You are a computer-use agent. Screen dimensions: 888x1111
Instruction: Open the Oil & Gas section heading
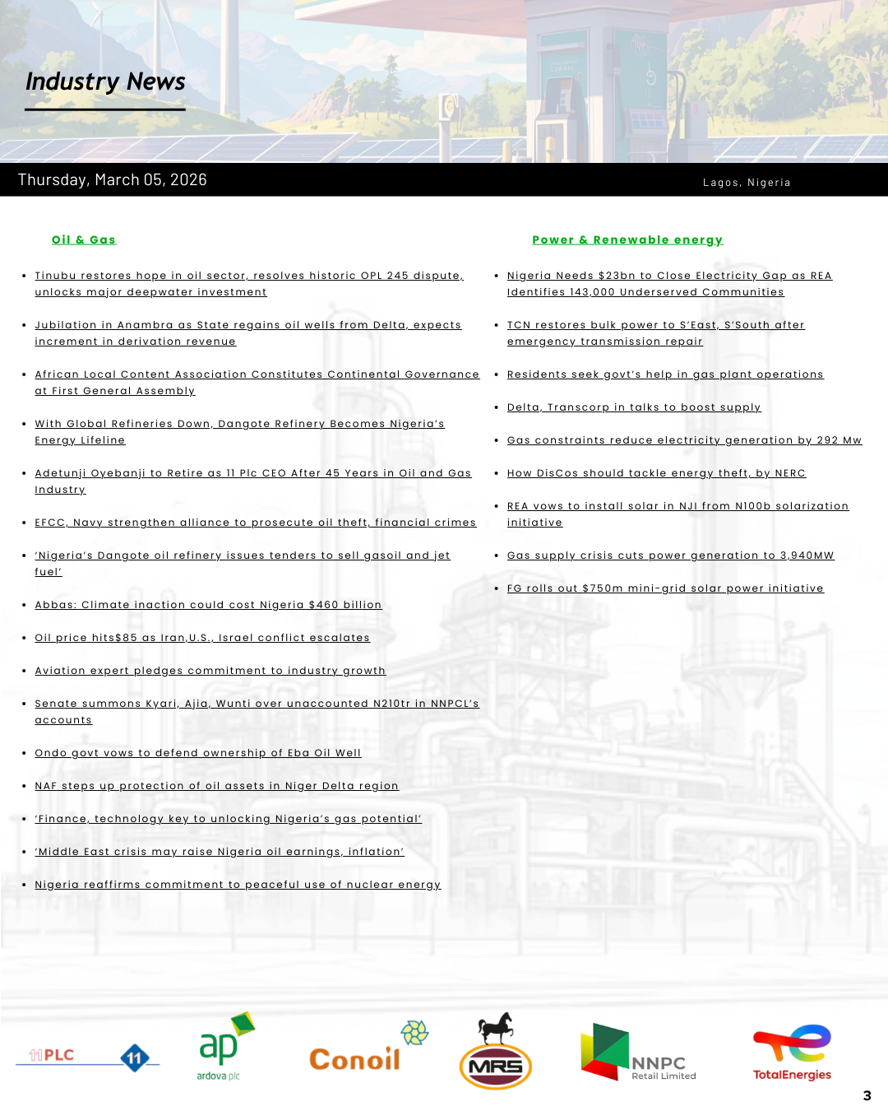pyautogui.click(x=84, y=239)
